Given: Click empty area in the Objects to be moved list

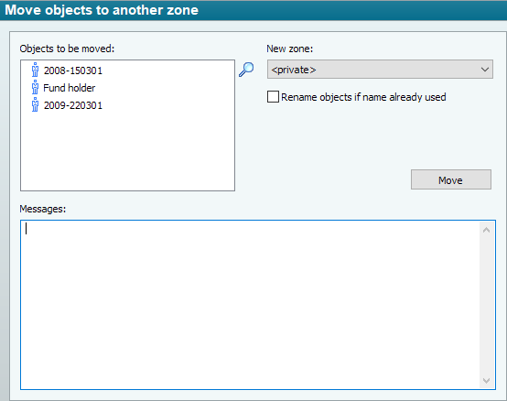Looking at the screenshot, I should point(127,152).
